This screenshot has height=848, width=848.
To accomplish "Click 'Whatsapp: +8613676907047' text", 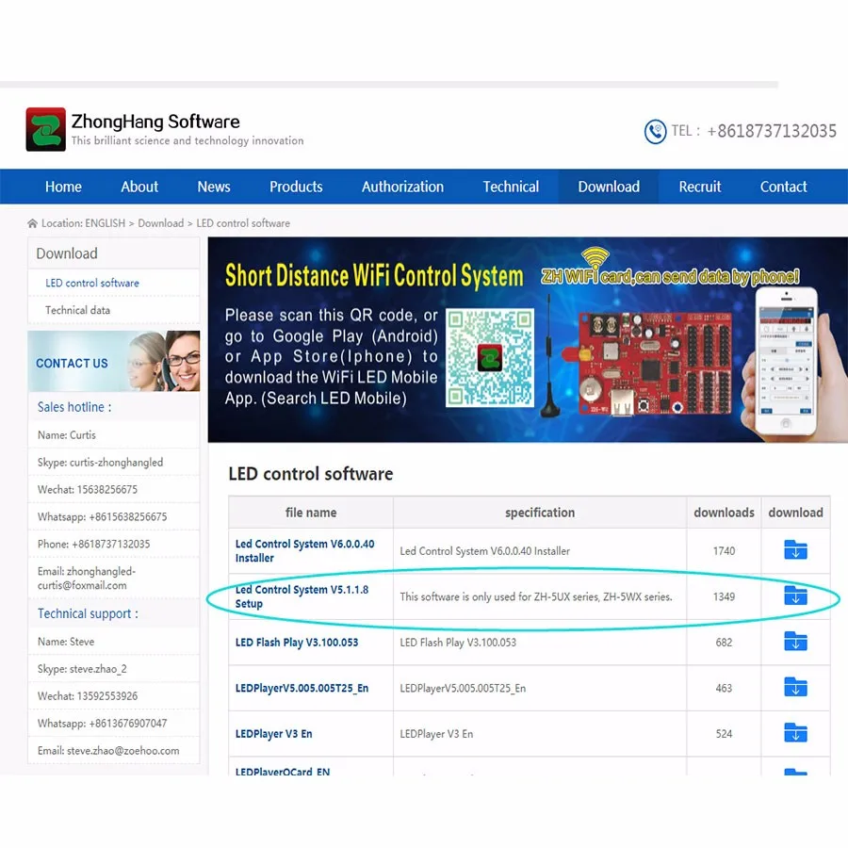I will click(102, 723).
